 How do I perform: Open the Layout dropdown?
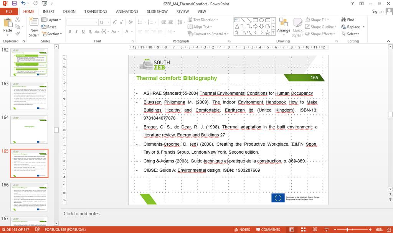click(51, 20)
